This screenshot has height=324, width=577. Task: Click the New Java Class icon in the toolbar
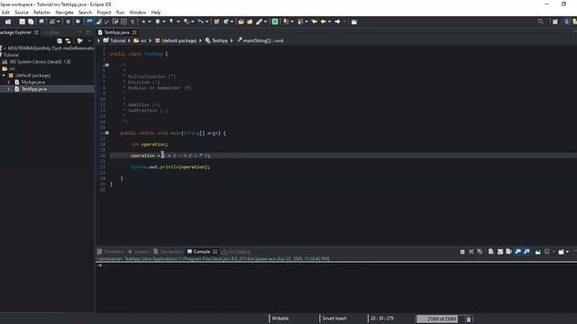(x=226, y=22)
